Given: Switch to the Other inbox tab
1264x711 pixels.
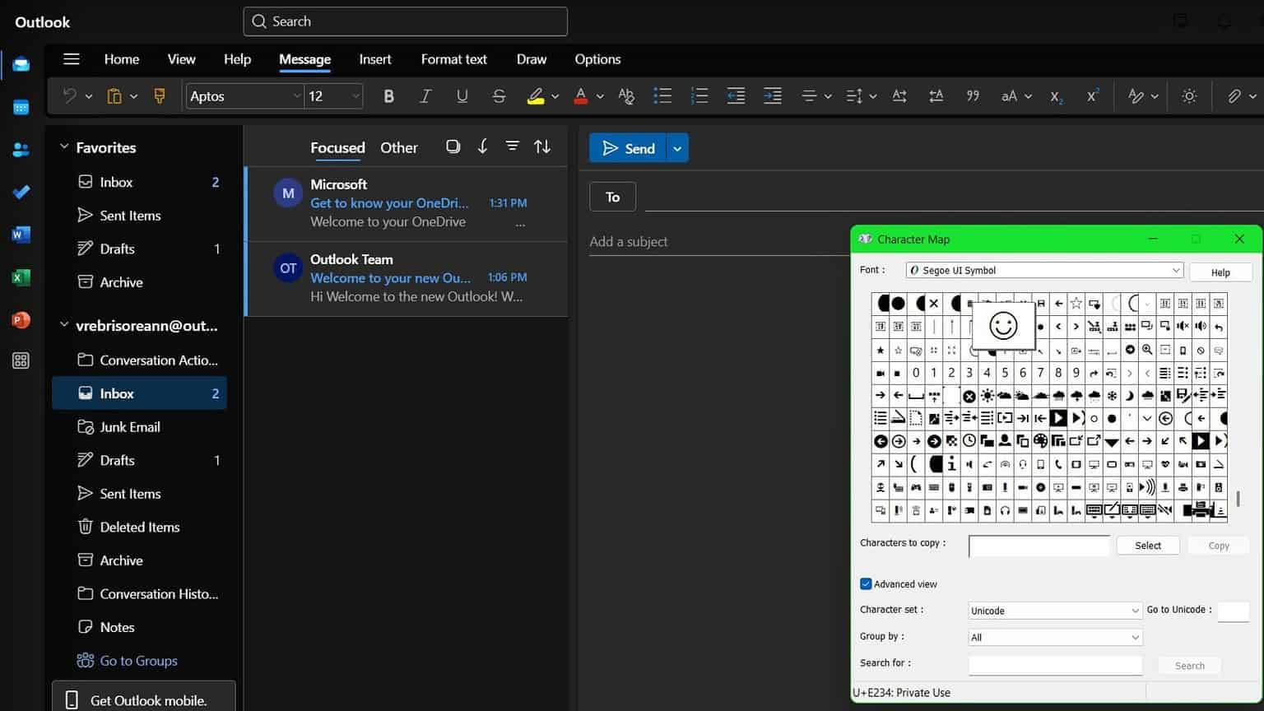Looking at the screenshot, I should tap(399, 147).
